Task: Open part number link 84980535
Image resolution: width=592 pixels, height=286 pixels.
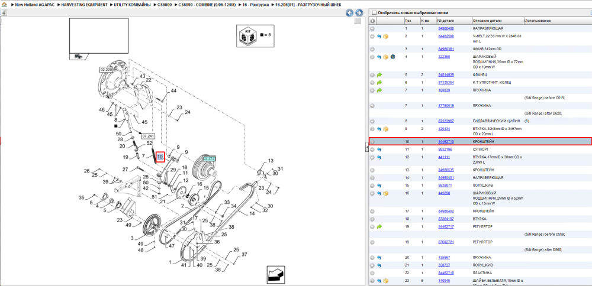Action: 446,170
